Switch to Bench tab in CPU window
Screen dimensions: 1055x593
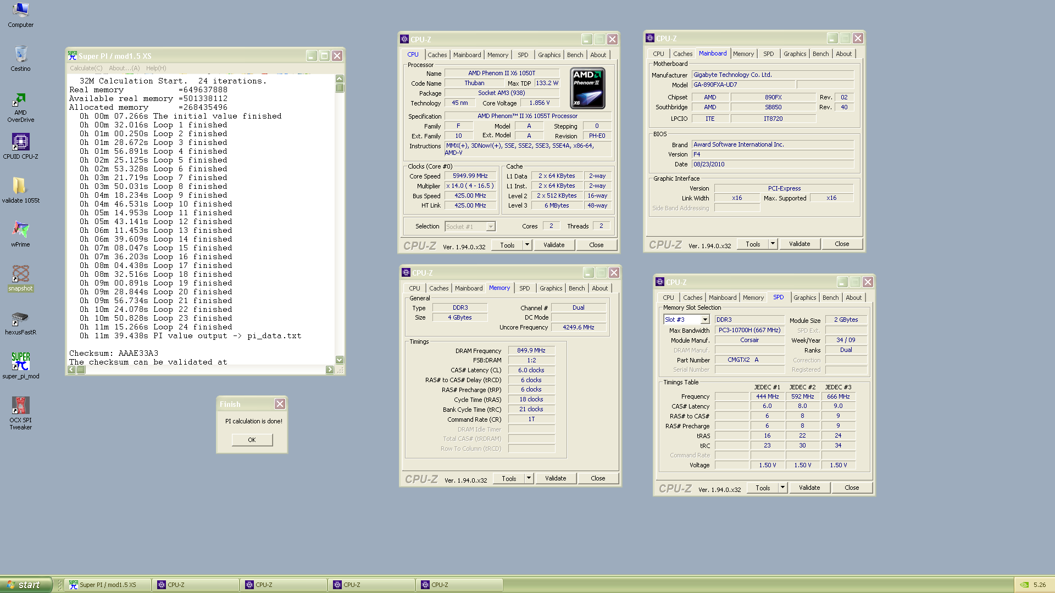tap(575, 55)
